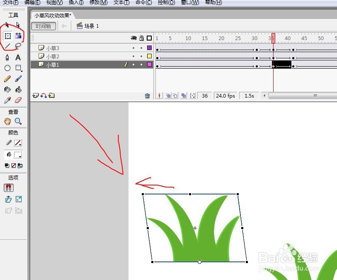Screen dimensions: 337x280
Task: Click the No Color icon
Action: [14, 165]
